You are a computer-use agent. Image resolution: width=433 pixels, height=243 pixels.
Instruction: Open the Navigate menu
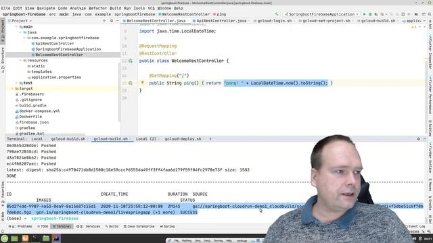(46, 8)
